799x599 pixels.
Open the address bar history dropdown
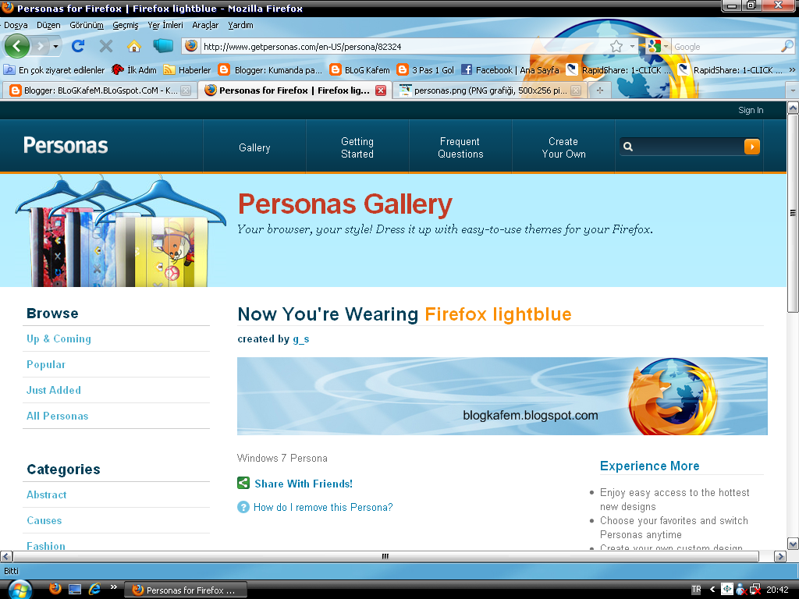[632, 46]
